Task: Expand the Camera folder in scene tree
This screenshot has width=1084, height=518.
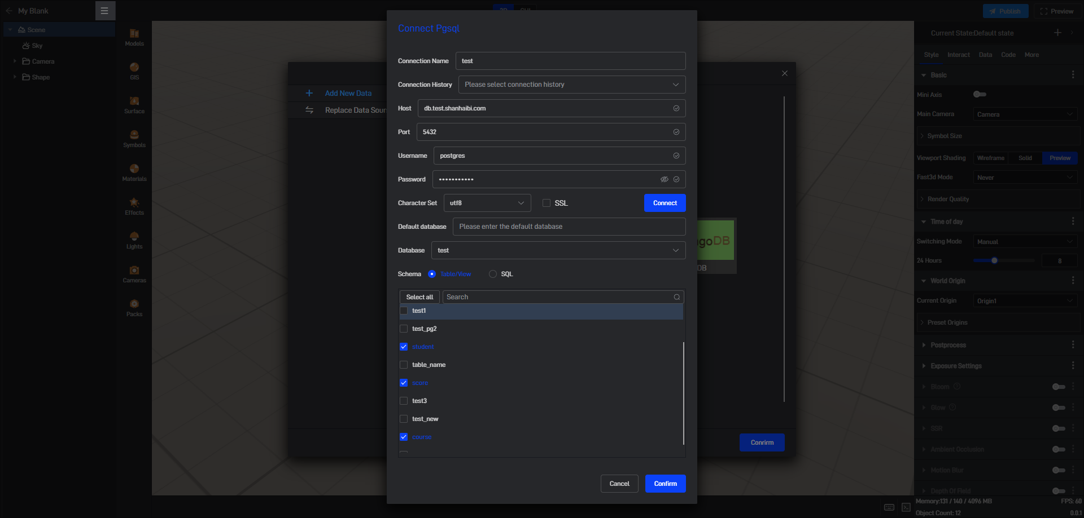Action: (15, 61)
